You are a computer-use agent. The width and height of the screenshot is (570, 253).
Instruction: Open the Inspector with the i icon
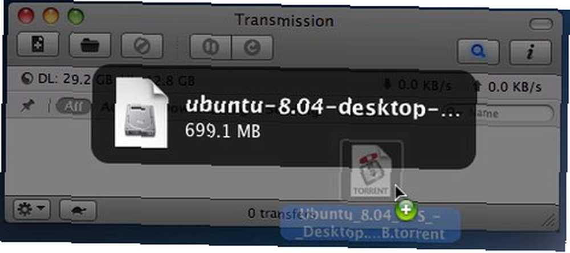pos(531,52)
